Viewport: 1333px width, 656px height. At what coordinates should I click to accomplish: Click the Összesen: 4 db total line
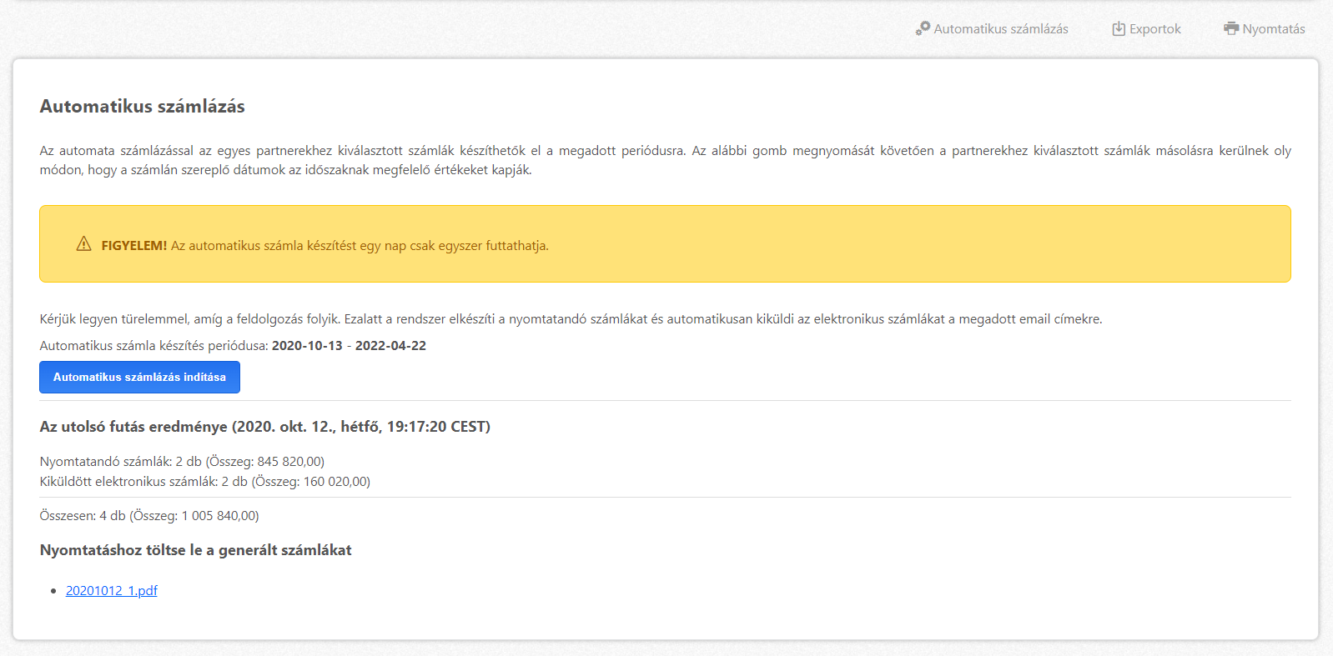(149, 516)
